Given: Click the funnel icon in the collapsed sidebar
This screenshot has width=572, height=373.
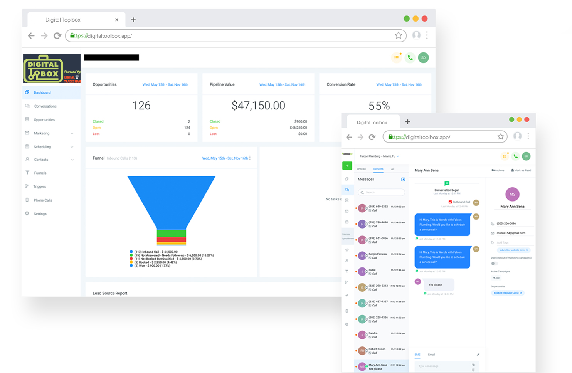Looking at the screenshot, I should (347, 271).
